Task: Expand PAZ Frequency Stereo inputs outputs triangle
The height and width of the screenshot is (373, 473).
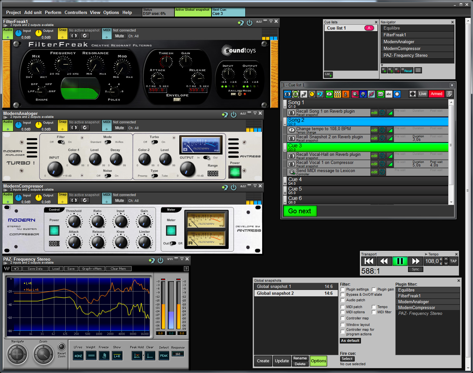Action: (6, 263)
